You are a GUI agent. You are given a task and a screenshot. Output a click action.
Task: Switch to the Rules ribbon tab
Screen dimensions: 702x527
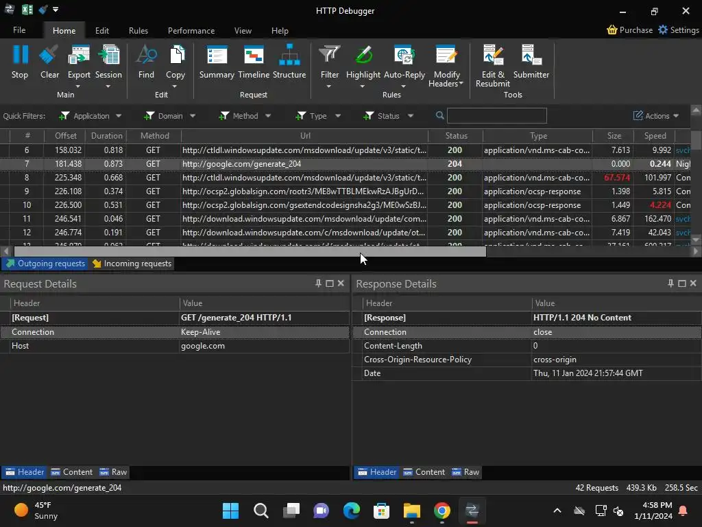(x=138, y=30)
